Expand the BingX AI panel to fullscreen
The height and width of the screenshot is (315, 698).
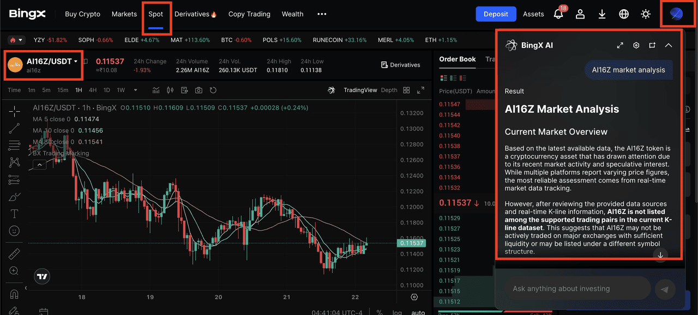click(620, 45)
